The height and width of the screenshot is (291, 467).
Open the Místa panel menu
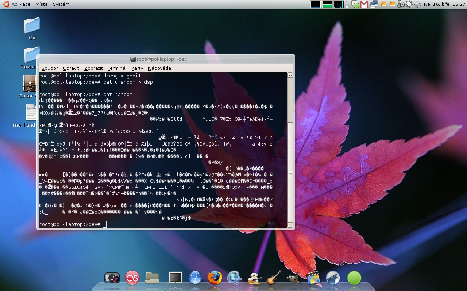[x=42, y=4]
